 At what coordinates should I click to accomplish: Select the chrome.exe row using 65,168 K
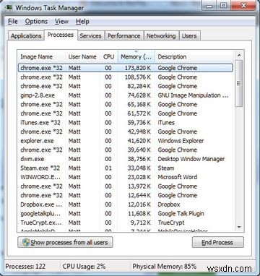click(126, 105)
